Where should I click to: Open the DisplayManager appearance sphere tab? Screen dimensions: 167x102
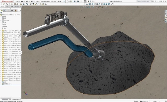pyautogui.click(x=16, y=11)
